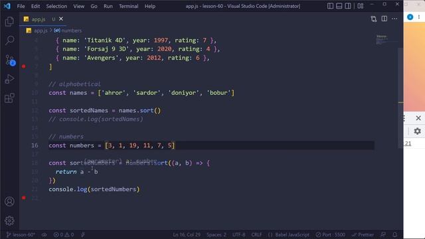The width and height of the screenshot is (425, 239).
Task: Close the app.js editor tab
Action: pyautogui.click(x=61, y=19)
